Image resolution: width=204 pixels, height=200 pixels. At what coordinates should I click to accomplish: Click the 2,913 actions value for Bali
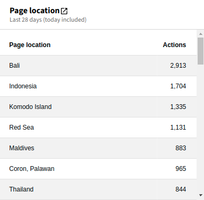pyautogui.click(x=178, y=66)
